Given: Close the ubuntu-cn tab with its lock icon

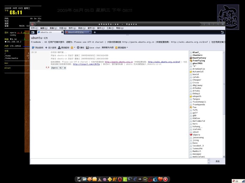Looking at the screenshot, I should pos(62,32).
